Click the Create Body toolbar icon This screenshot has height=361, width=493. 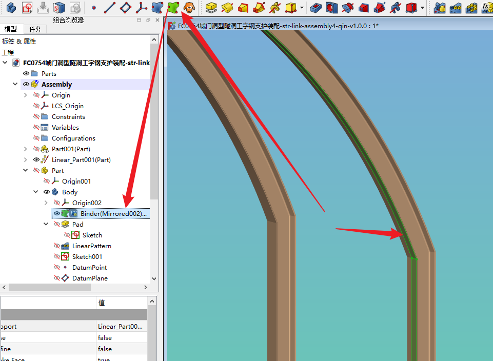click(x=11, y=7)
